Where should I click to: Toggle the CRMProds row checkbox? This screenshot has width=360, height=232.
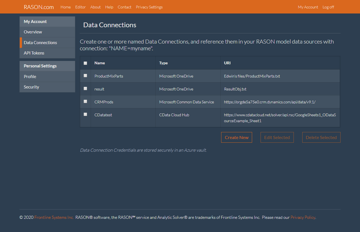pos(85,101)
